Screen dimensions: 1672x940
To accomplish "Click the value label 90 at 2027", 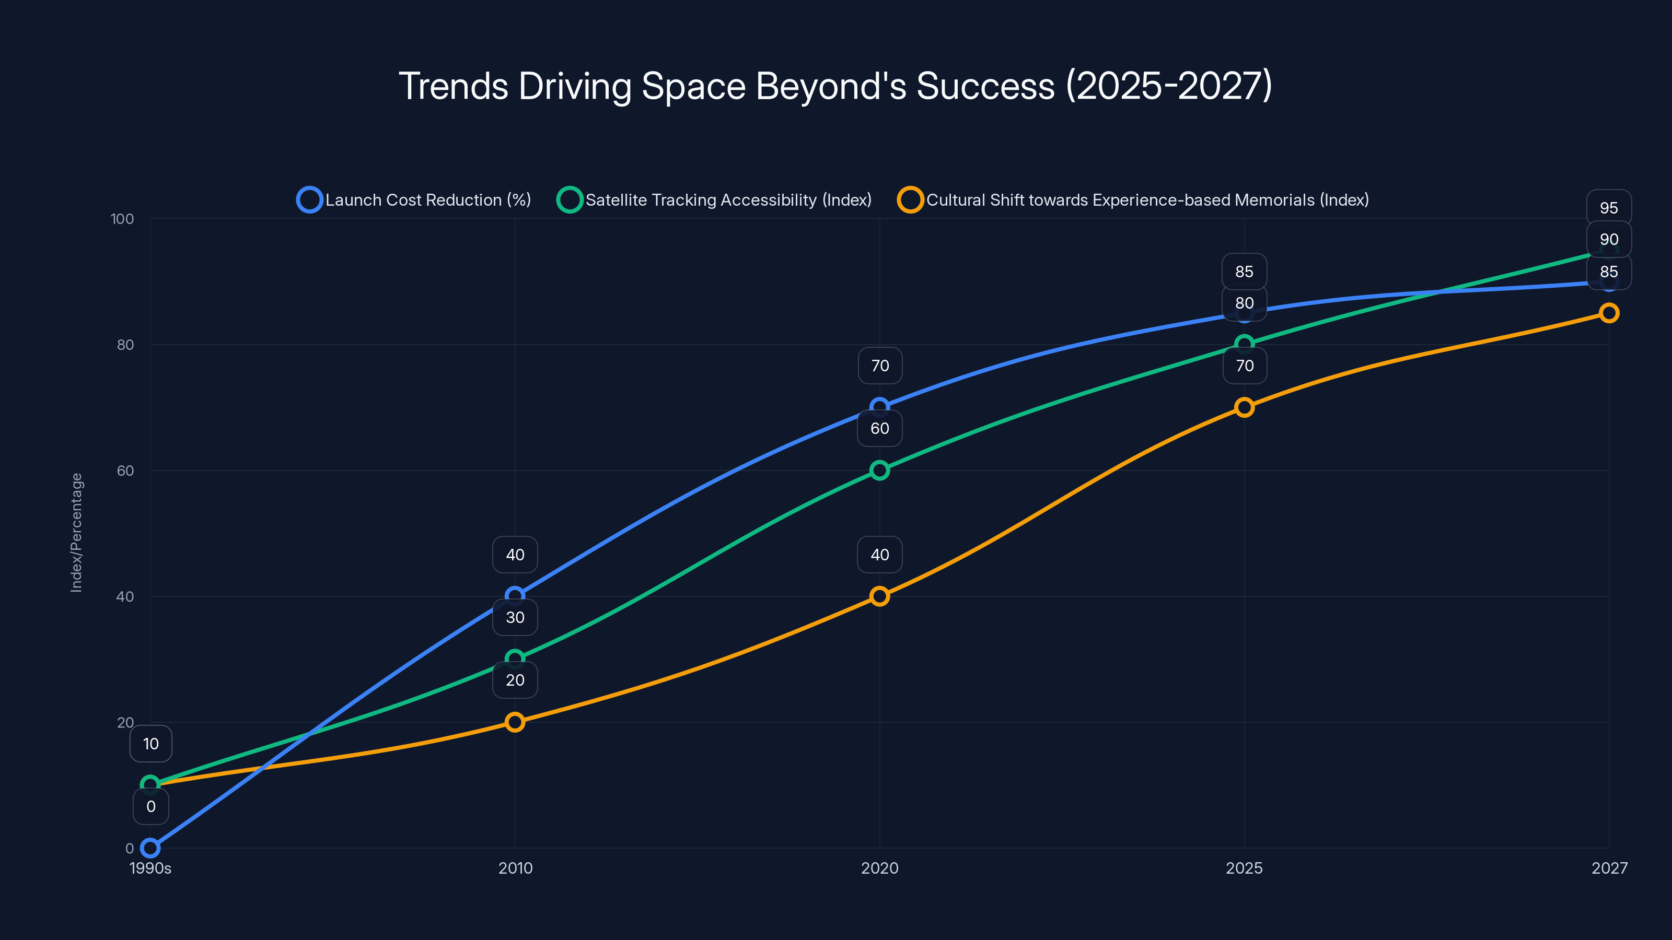I will (x=1609, y=239).
